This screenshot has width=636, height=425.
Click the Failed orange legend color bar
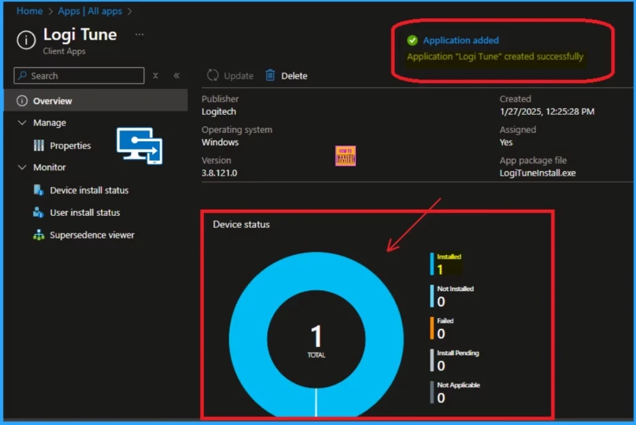coord(432,328)
